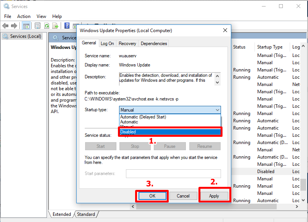This screenshot has height=222, width=308.
Task: Select the Disabled startup type list cell
Action: coord(266,172)
